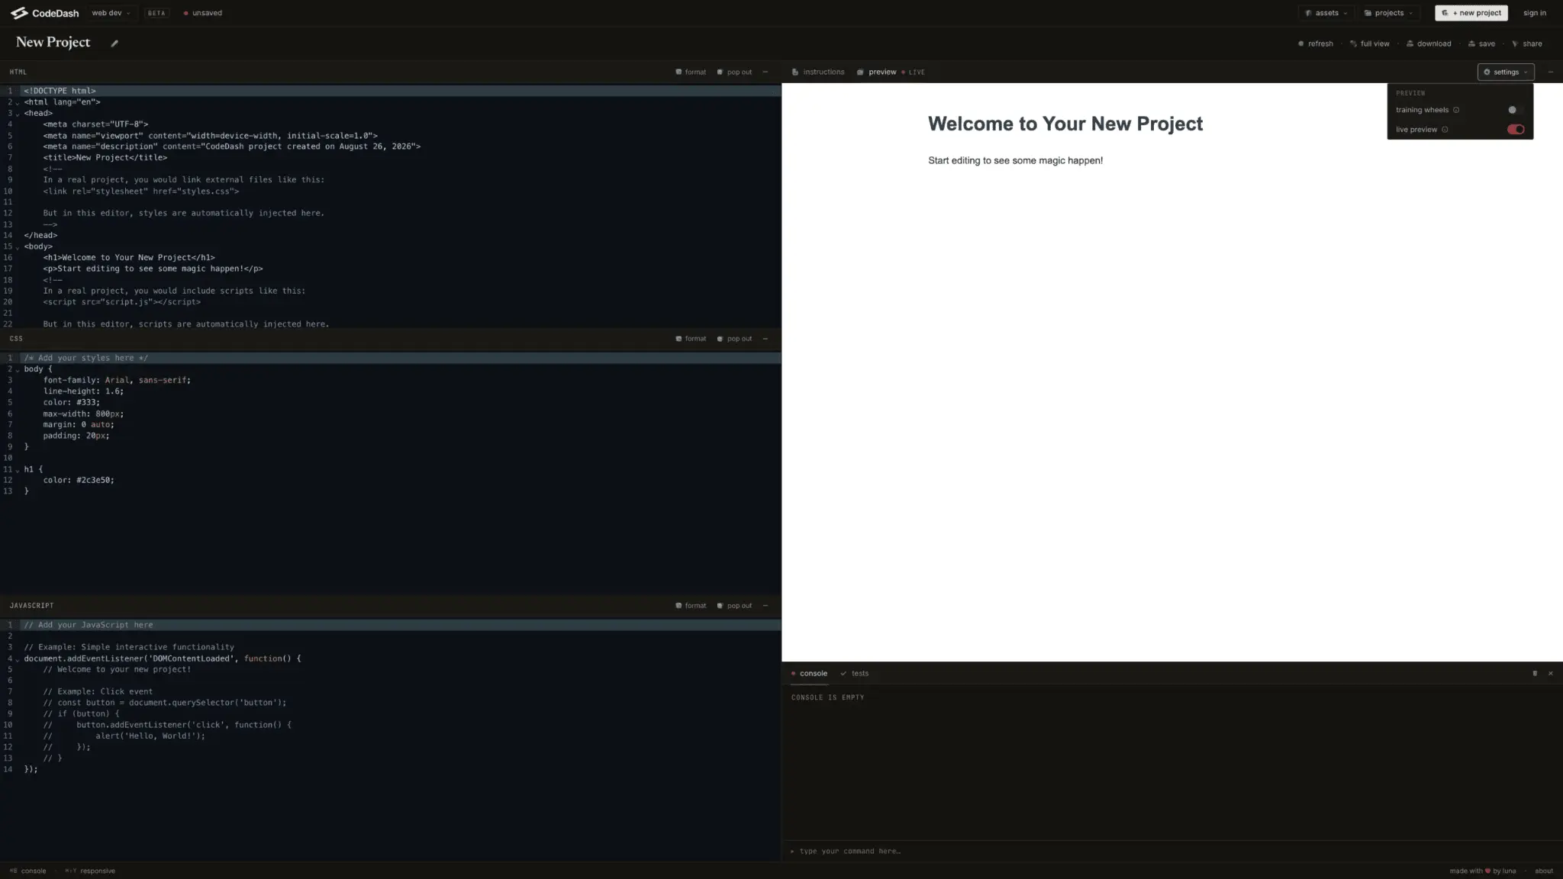
Task: Save the project with save button
Action: coord(1481,44)
